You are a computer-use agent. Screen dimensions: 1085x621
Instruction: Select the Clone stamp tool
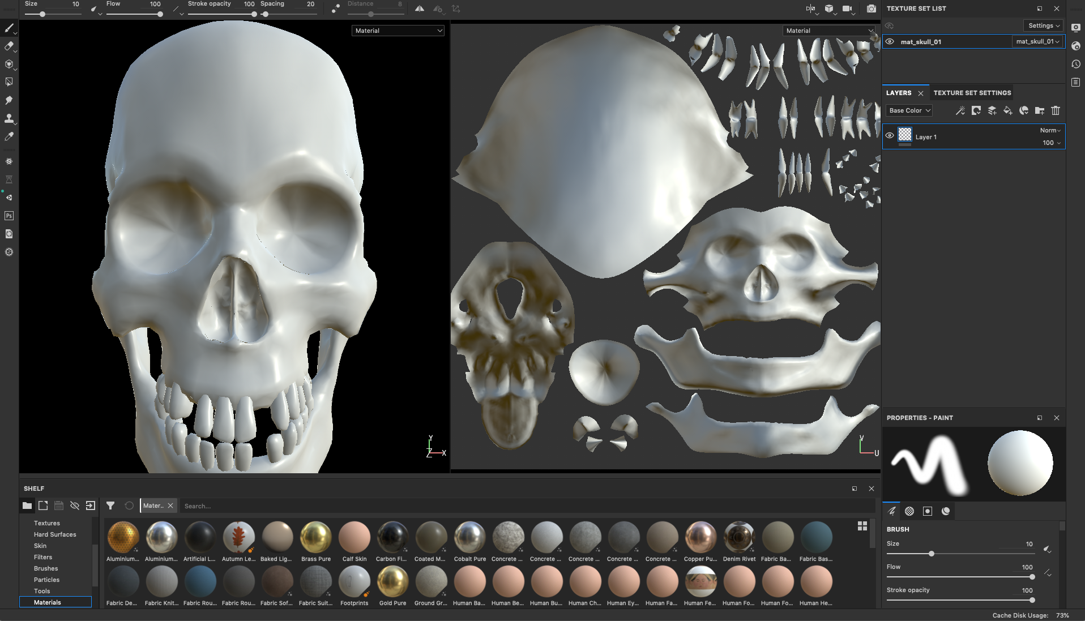[9, 118]
